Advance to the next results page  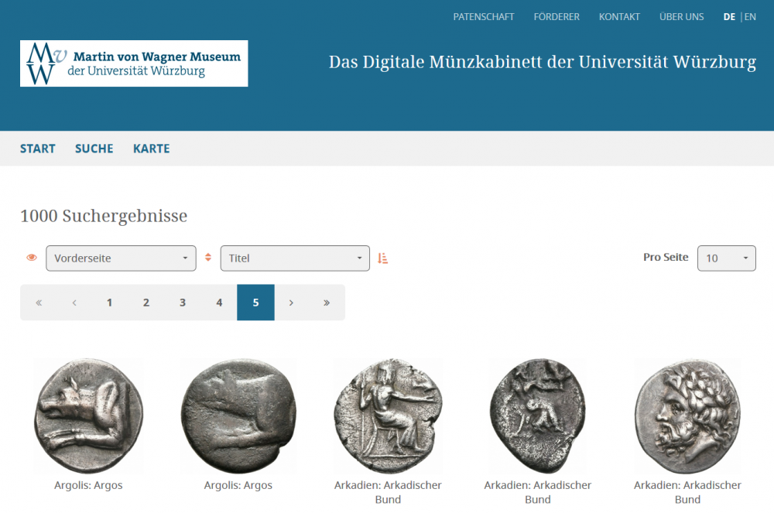click(x=291, y=303)
